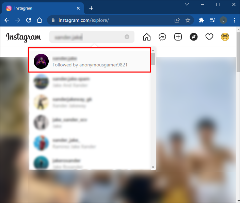The height and width of the screenshot is (203, 240).
Task: Open a new browser tab
Action: click(x=91, y=8)
